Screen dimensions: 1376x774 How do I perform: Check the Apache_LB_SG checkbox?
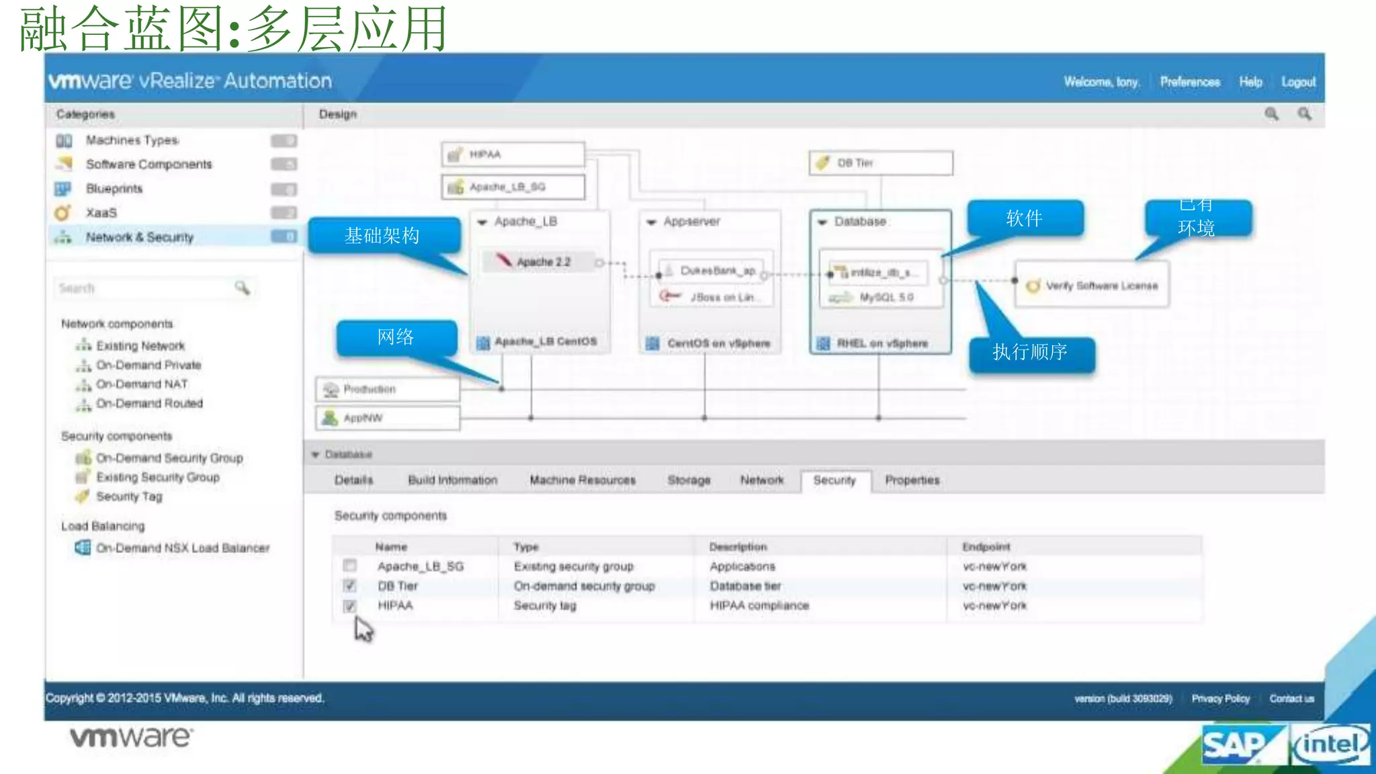coord(349,566)
